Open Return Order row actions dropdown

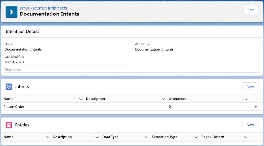256,107
